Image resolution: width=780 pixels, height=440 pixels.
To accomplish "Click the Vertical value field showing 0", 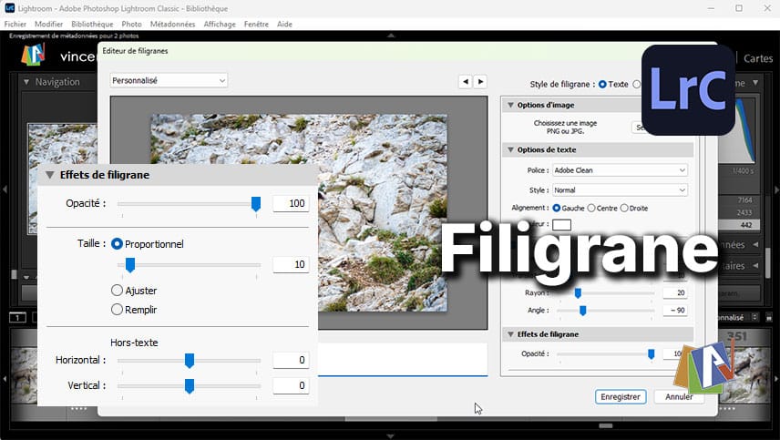I will pos(291,385).
